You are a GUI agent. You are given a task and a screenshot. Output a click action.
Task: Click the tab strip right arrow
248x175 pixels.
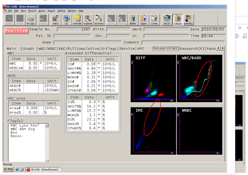click(x=223, y=48)
